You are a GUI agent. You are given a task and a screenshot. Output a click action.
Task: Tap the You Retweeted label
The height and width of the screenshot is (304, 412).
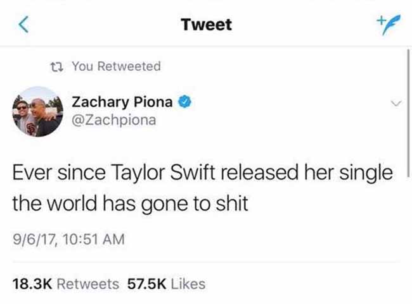pos(116,66)
